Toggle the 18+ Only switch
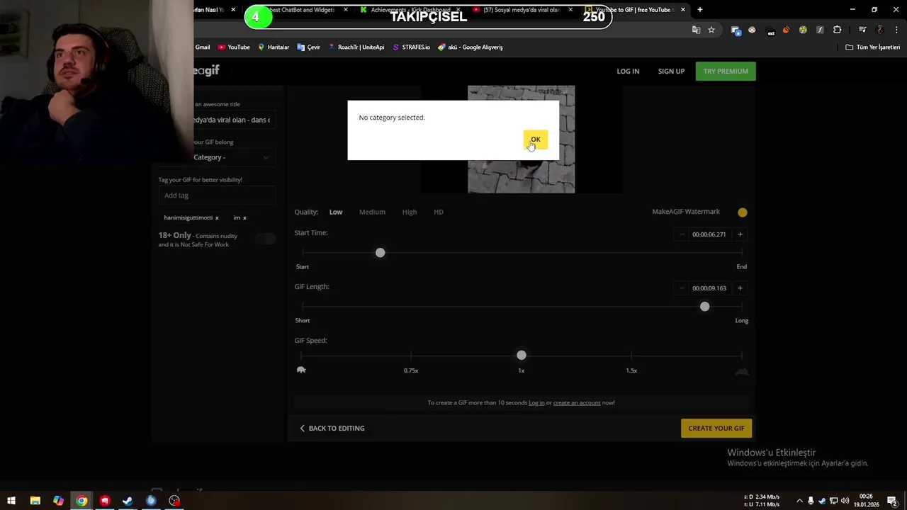The height and width of the screenshot is (510, 907). point(266,239)
